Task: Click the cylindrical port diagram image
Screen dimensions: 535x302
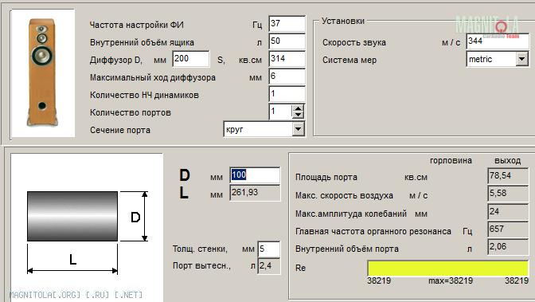Action: [87, 227]
